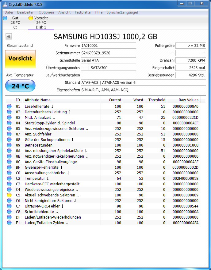Screen dimensions: 211x270
Task: Click the empty Laufwerkbuchstaben field
Action: click(x=109, y=75)
